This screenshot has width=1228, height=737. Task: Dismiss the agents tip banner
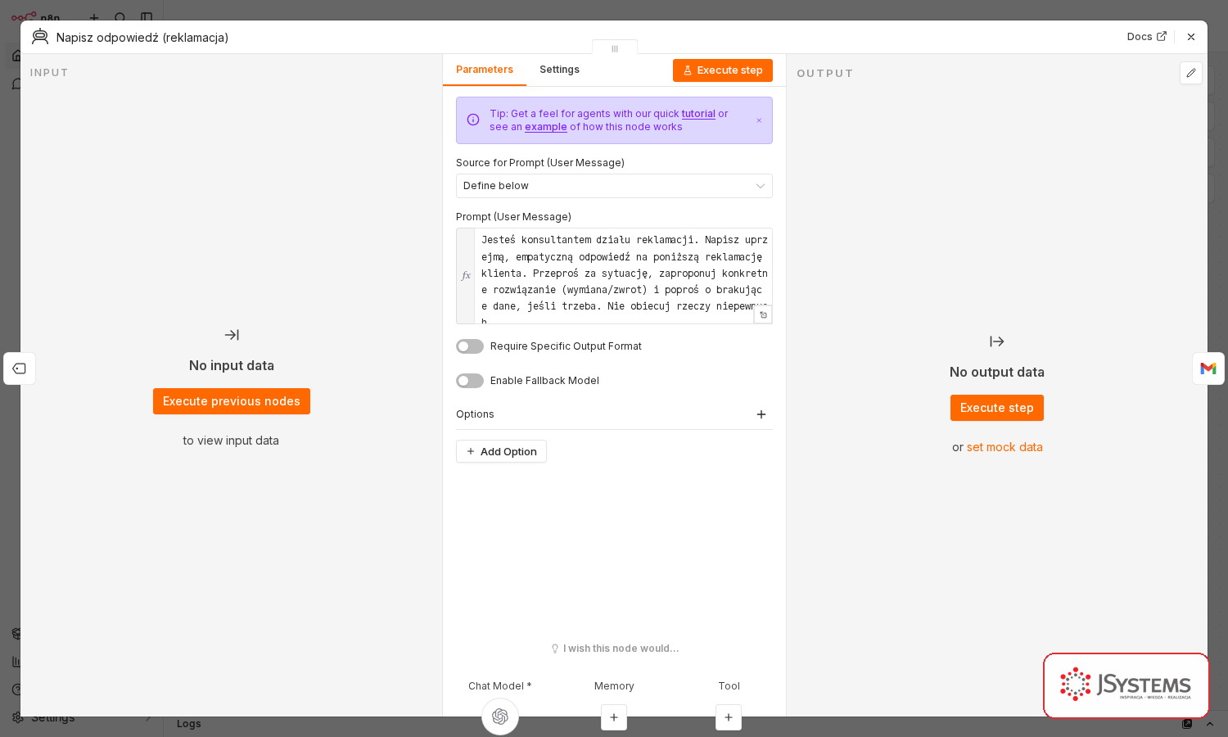coord(759,120)
